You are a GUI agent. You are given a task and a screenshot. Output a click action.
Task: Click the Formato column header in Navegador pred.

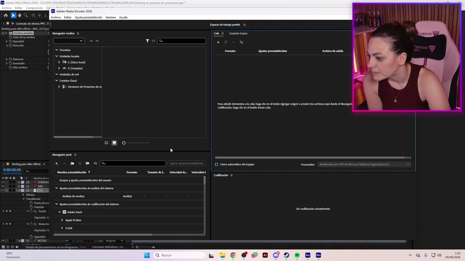click(132, 173)
